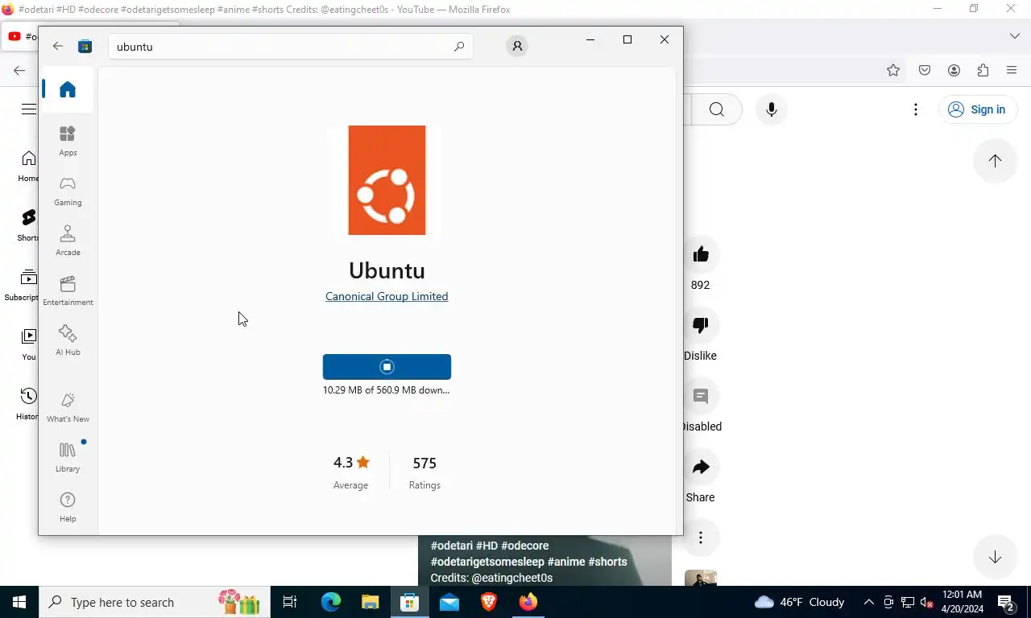Open the muted volume icon in system tray
This screenshot has height=618, width=1031.
[x=926, y=602]
